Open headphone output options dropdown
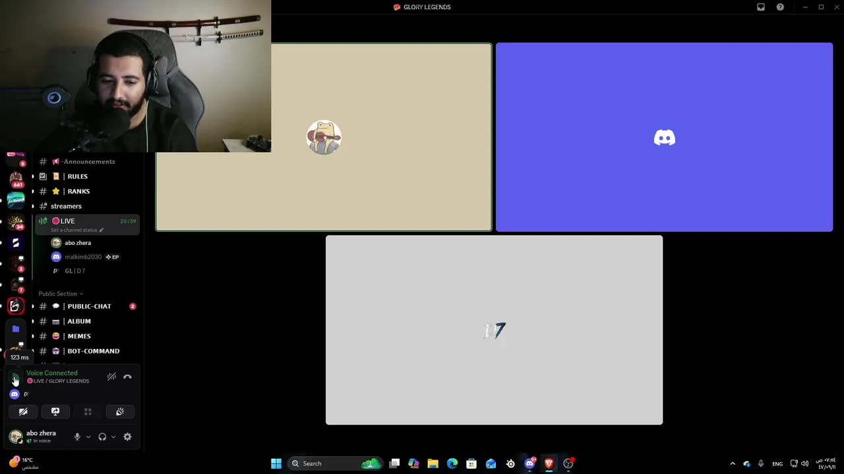This screenshot has width=844, height=474. point(113,436)
